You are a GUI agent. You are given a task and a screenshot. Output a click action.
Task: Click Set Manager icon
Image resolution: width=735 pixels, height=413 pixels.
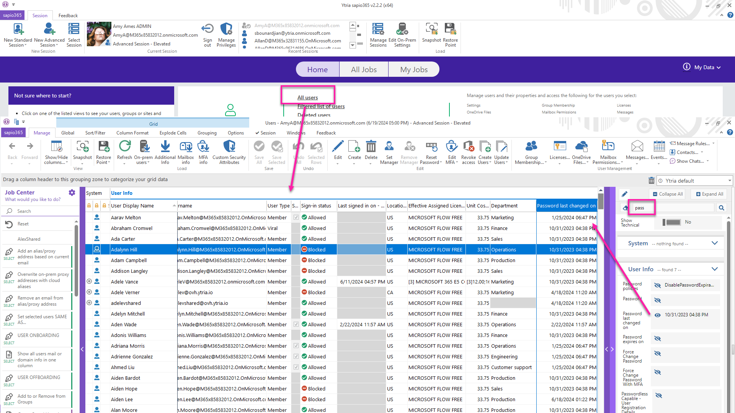[x=389, y=146]
